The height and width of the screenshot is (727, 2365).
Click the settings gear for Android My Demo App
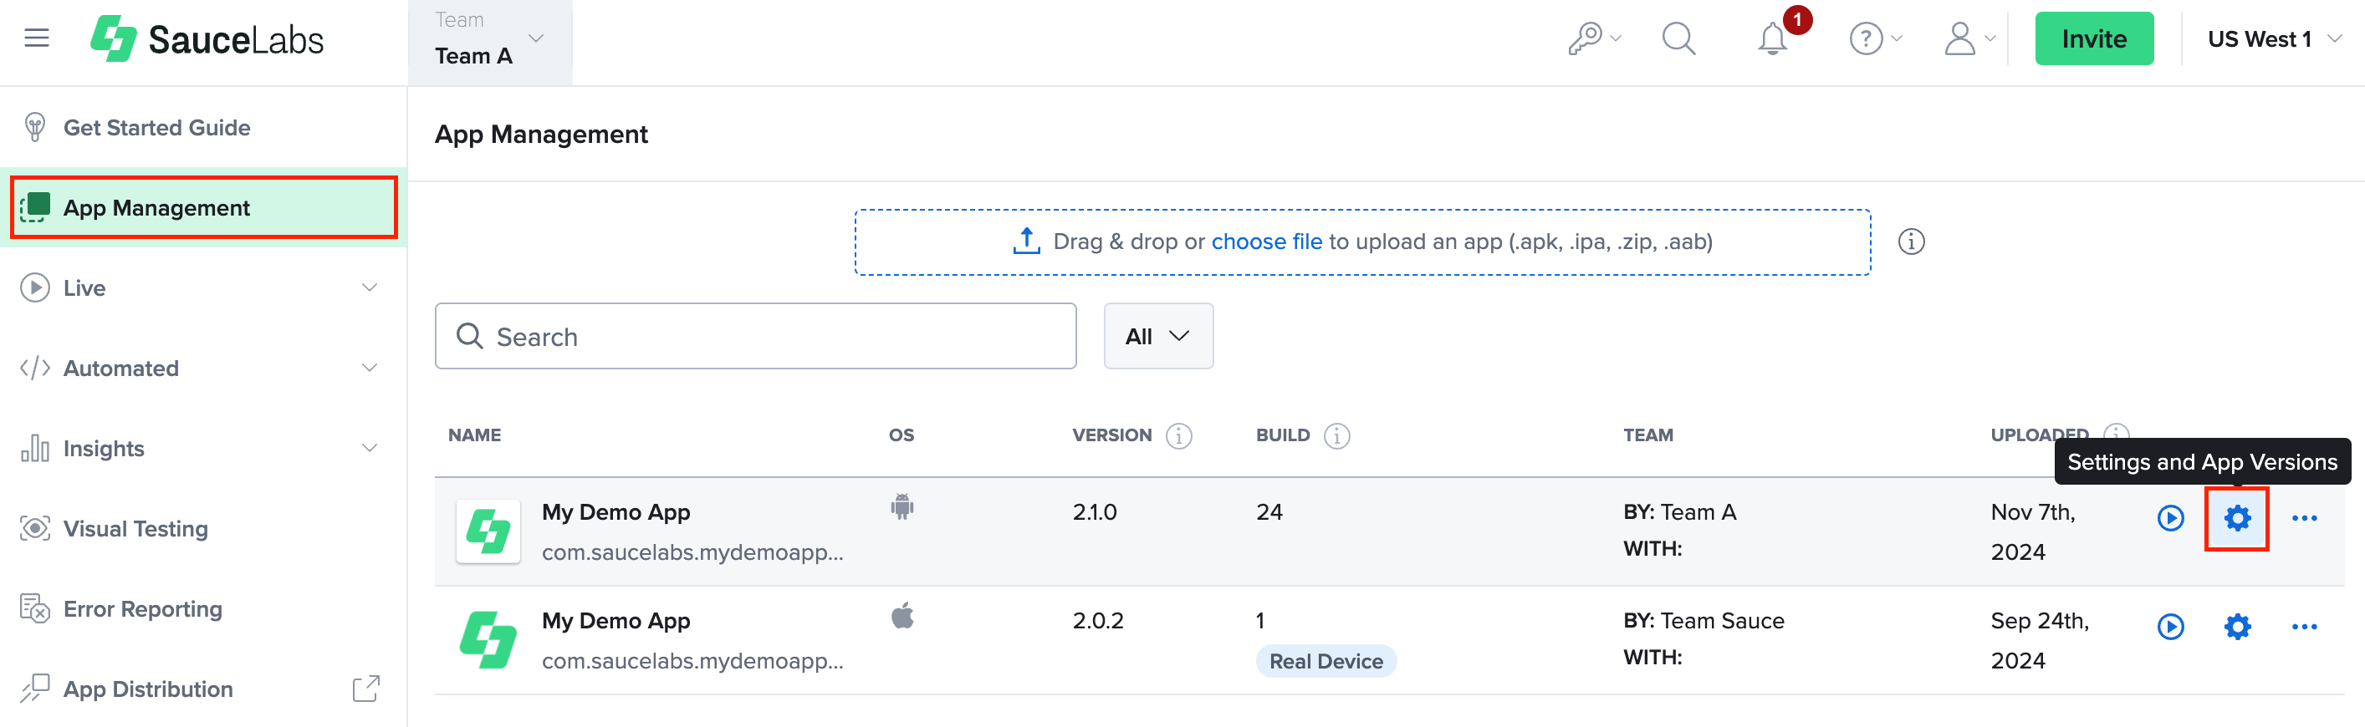[2236, 519]
